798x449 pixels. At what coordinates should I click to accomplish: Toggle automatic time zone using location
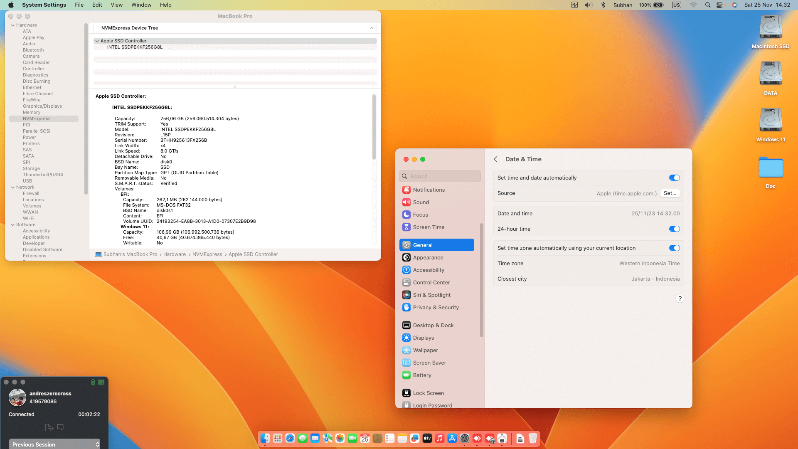(x=674, y=248)
